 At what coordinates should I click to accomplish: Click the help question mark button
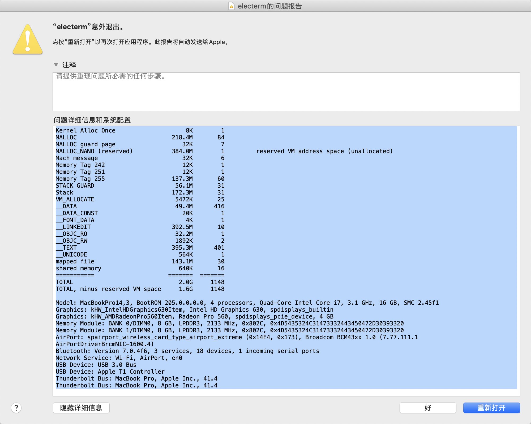coord(16,408)
